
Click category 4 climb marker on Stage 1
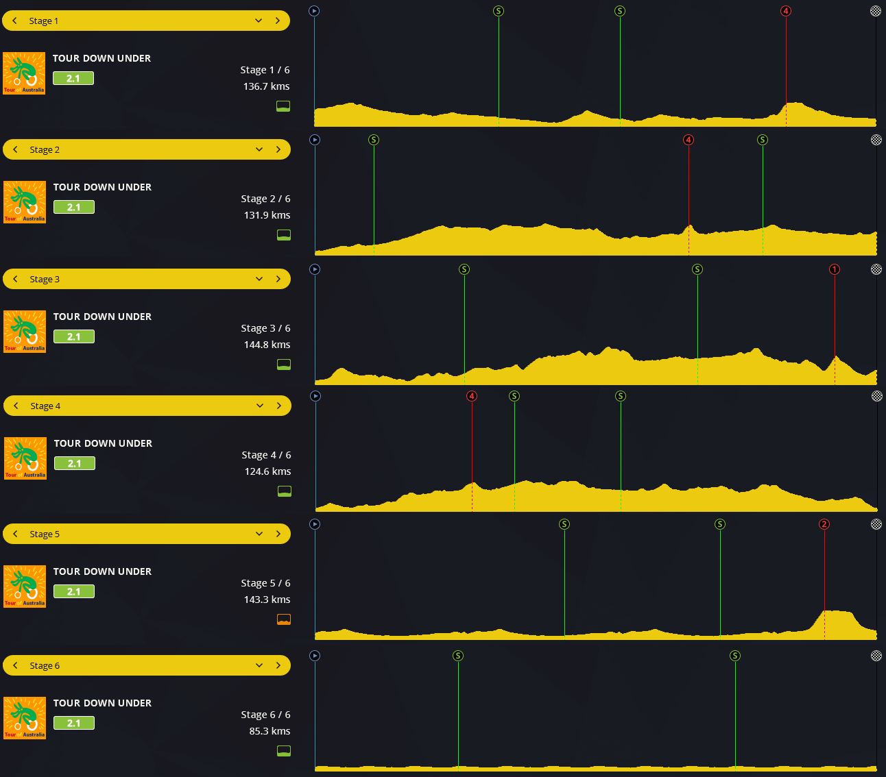pyautogui.click(x=786, y=11)
